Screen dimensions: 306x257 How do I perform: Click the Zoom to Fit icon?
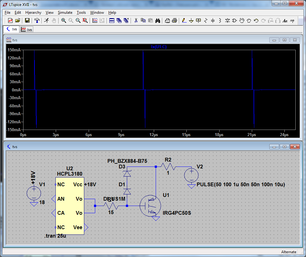[85, 21]
